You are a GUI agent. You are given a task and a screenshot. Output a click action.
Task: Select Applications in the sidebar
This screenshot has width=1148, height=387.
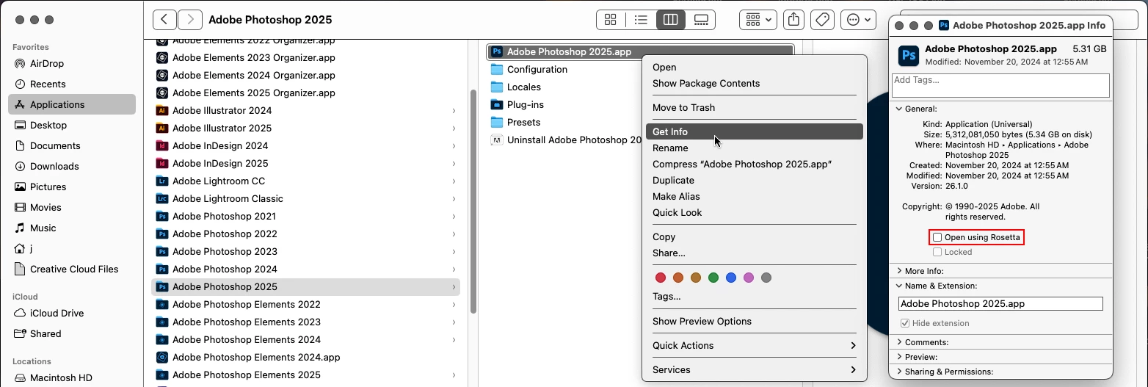72,104
